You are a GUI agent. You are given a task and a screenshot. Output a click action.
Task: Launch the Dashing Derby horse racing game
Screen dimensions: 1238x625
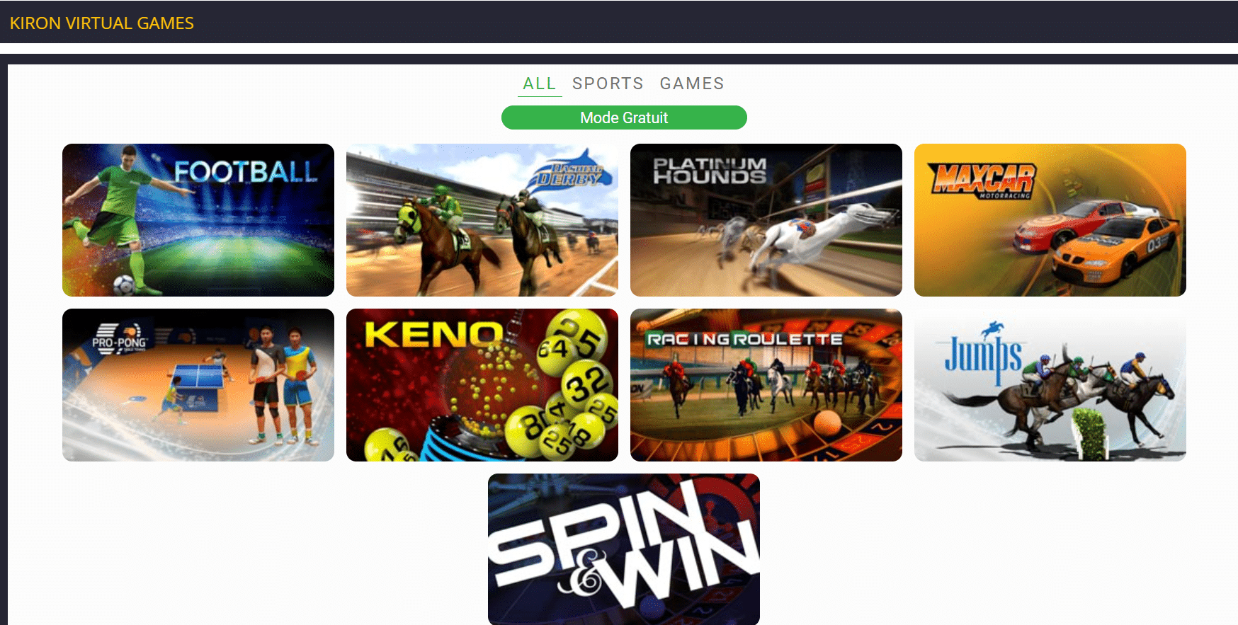click(482, 220)
